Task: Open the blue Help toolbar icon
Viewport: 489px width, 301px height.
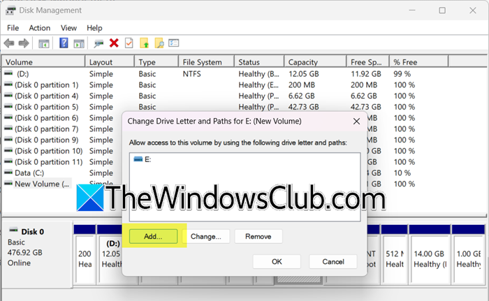Action: pos(64,43)
